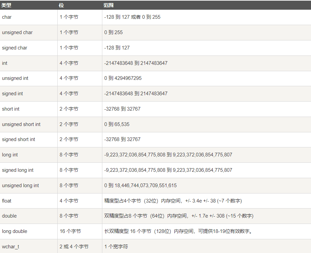The height and width of the screenshot is (253, 311).
Task: Select the signed long int range cell
Action: 168,170
